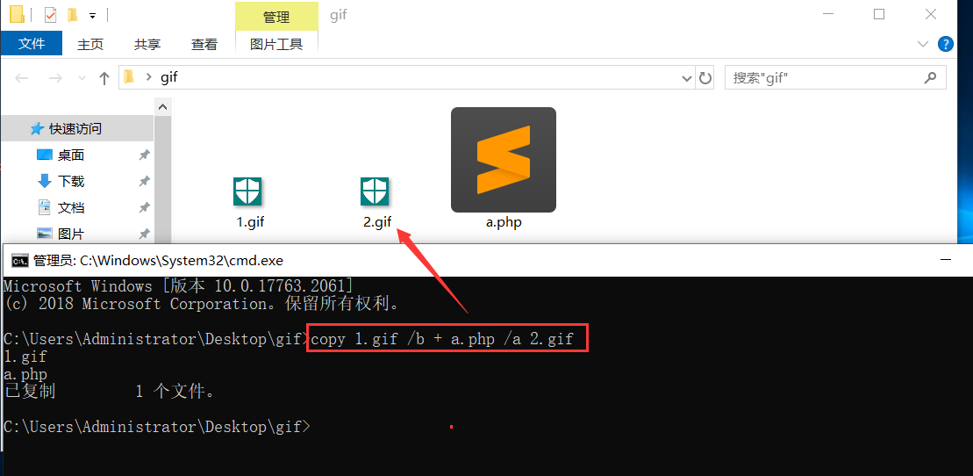Click the pin icon beside 图片
Screen dimensions: 973x476
pyautogui.click(x=144, y=234)
